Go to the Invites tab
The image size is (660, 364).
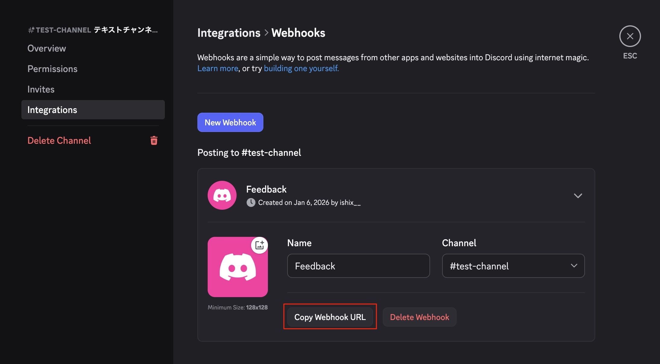point(41,89)
